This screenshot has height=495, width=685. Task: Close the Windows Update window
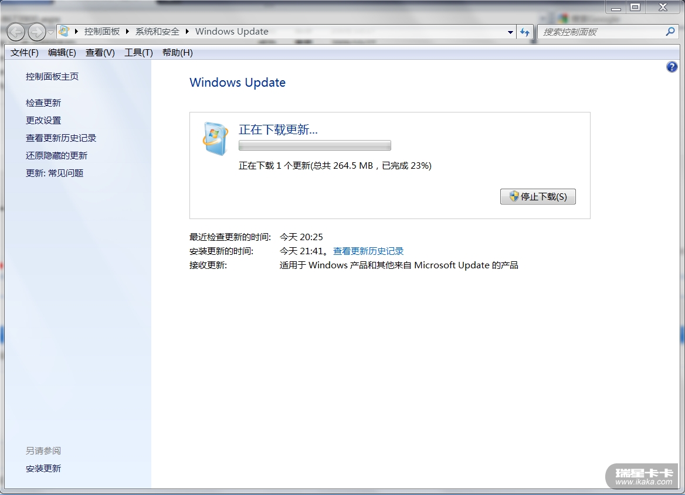click(x=663, y=7)
